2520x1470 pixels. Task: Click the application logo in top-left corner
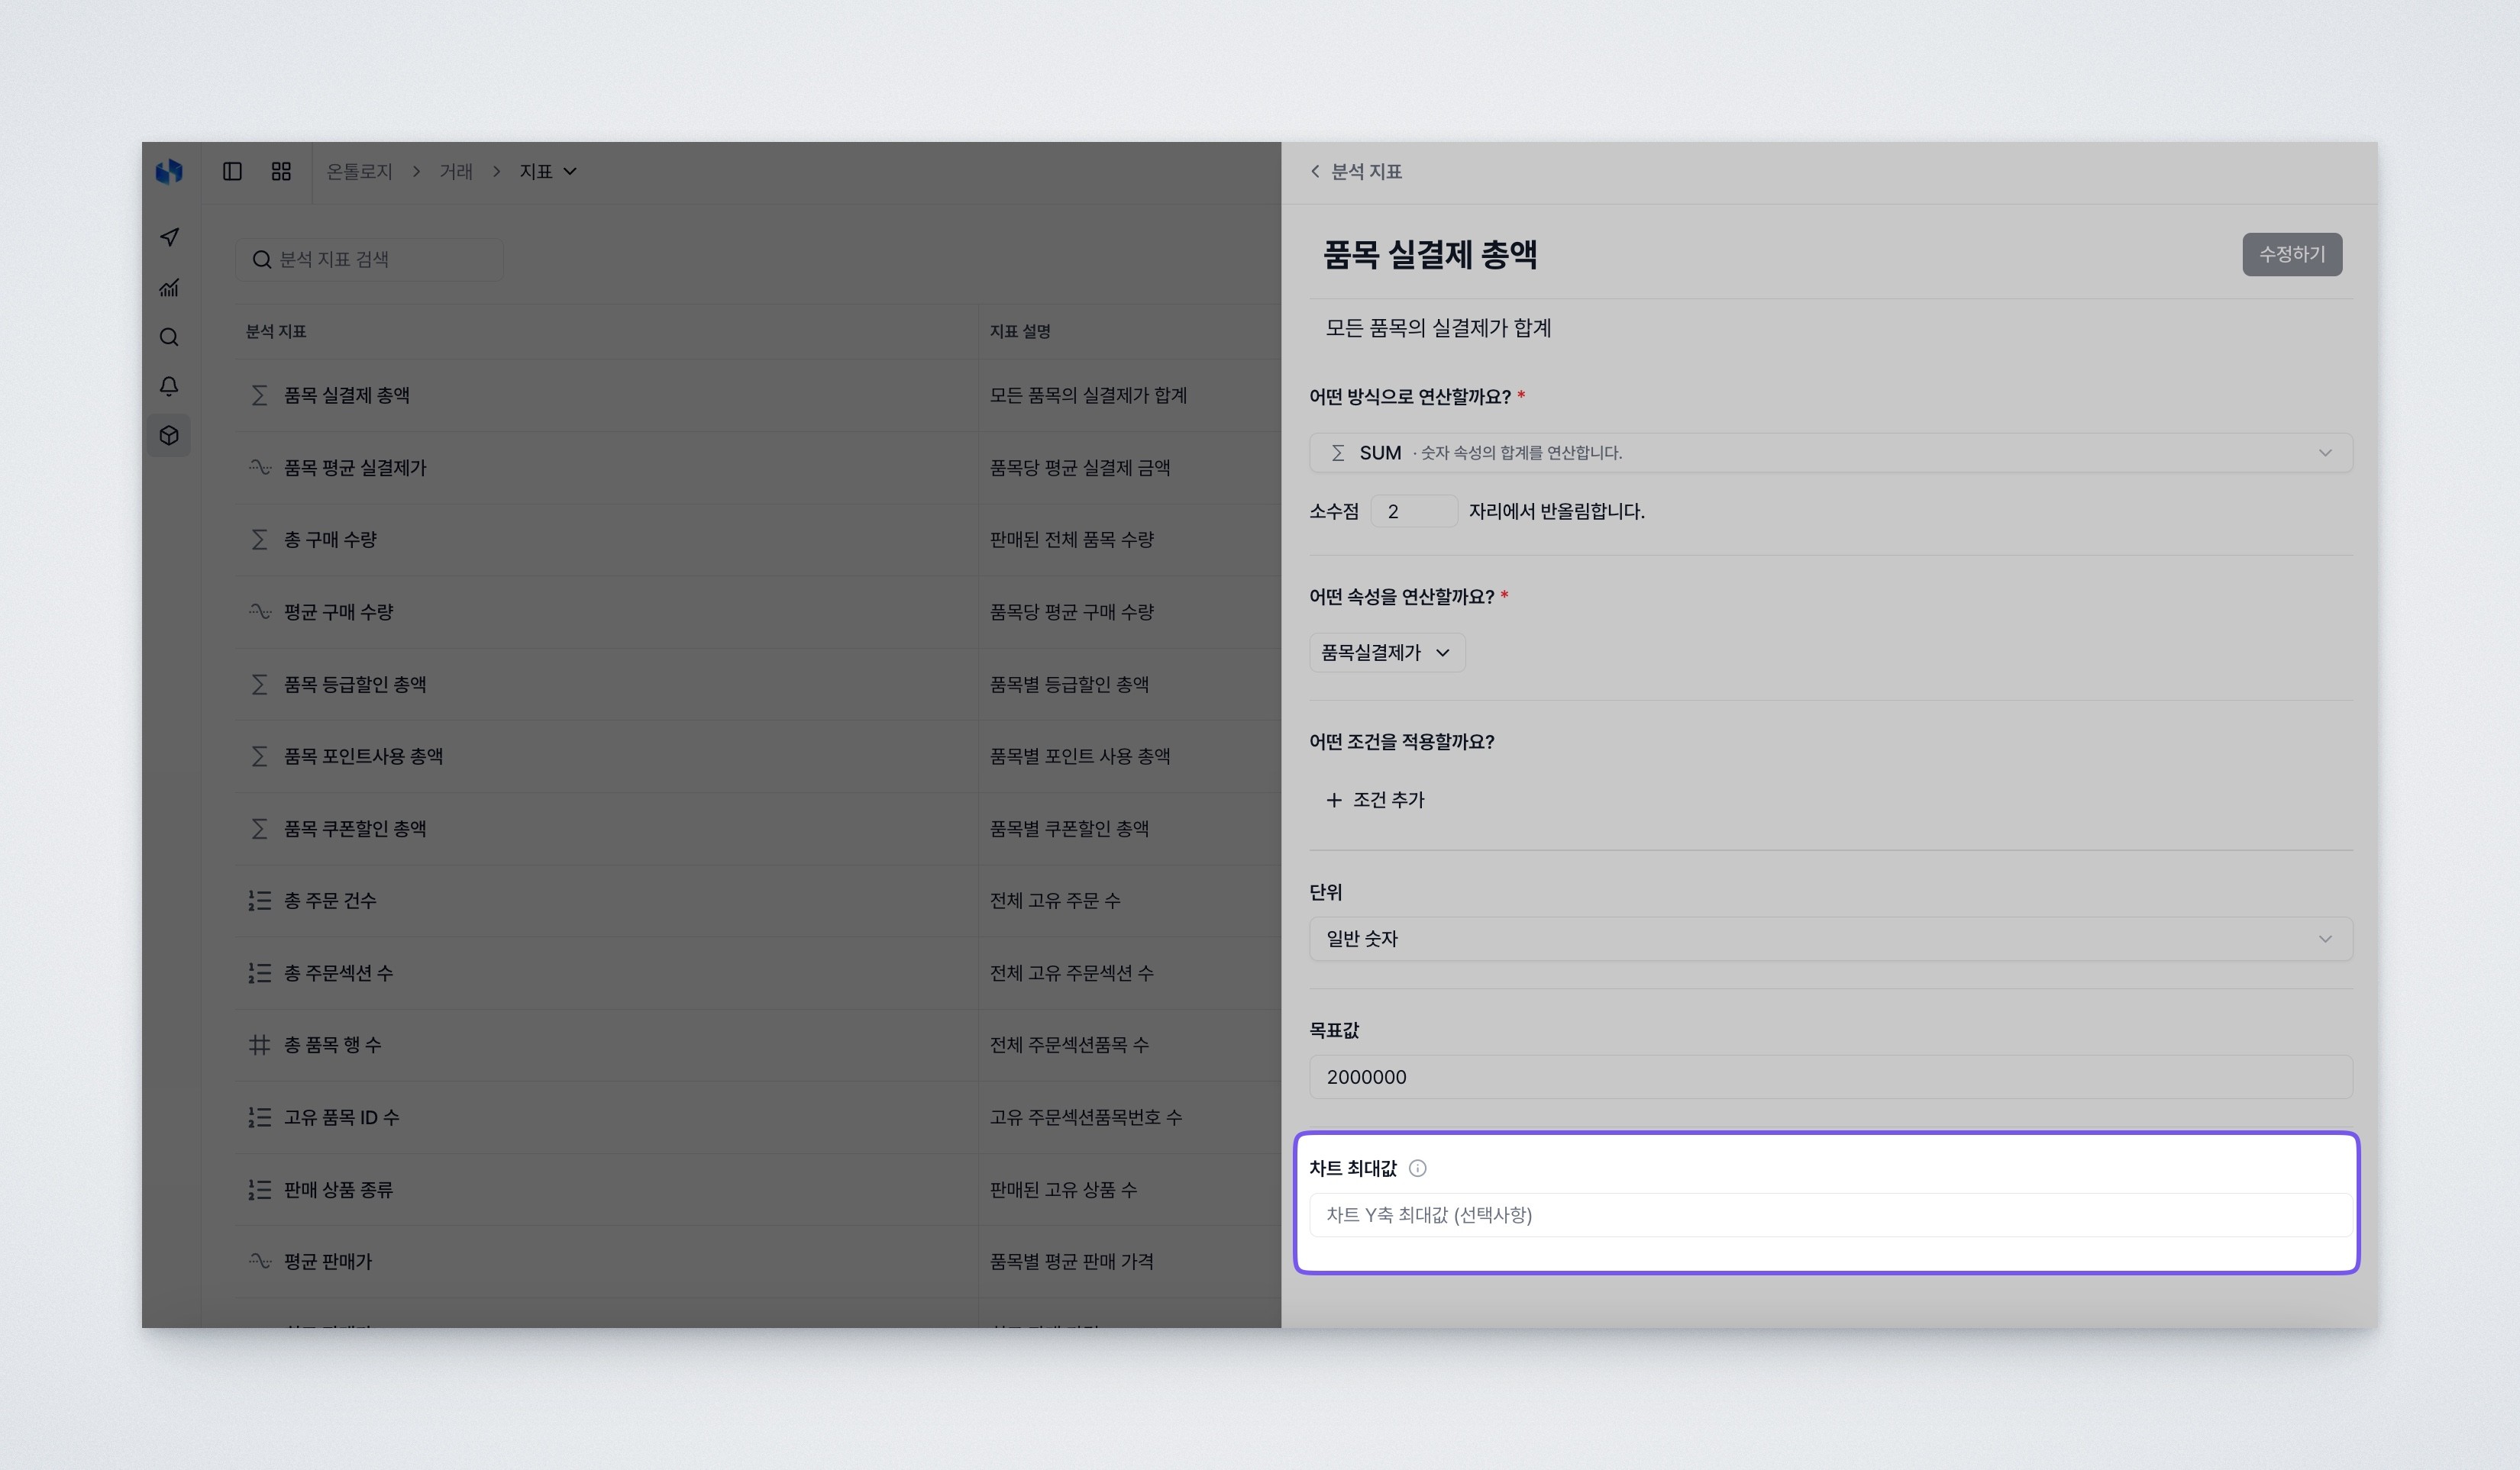tap(169, 172)
